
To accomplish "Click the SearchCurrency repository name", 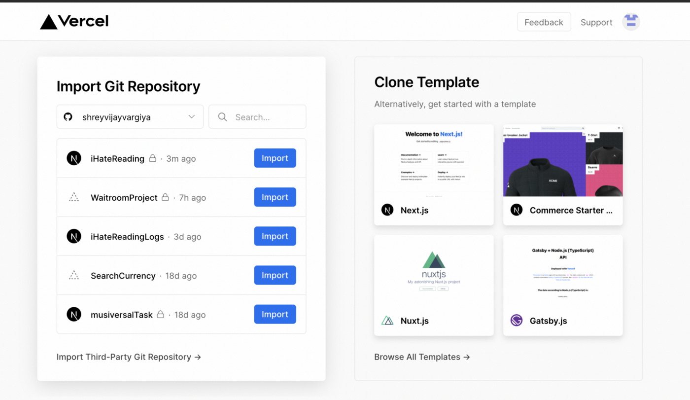I will [x=123, y=275].
